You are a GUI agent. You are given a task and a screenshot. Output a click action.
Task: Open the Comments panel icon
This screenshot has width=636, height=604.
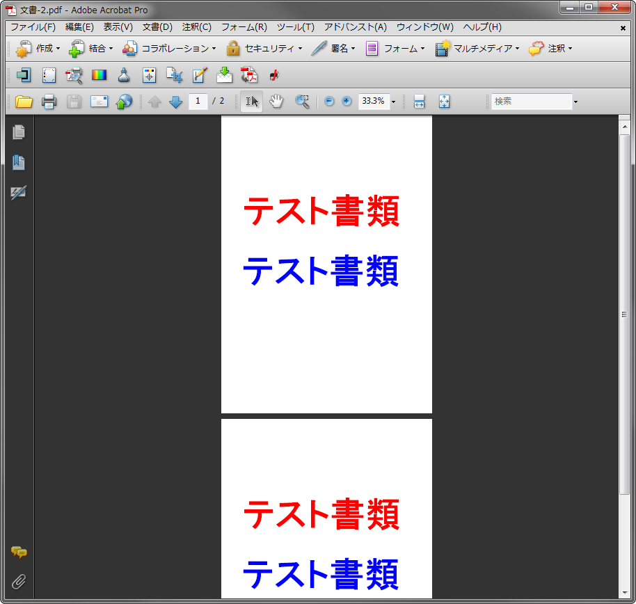pos(19,552)
